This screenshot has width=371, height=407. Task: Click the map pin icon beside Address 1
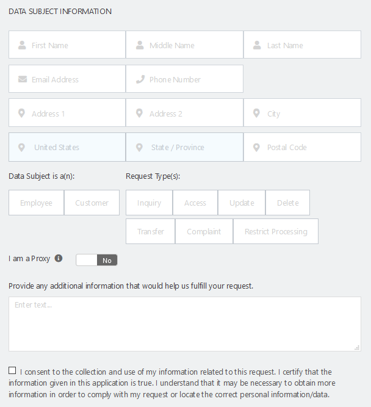(x=22, y=113)
